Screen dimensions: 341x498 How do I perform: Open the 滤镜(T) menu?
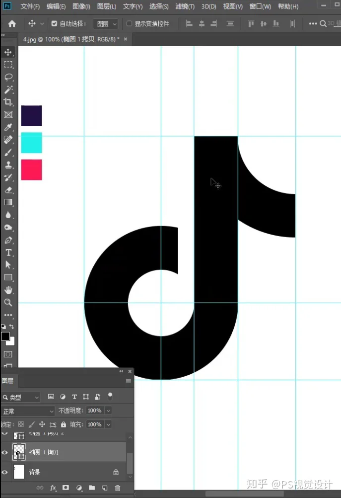tap(185, 6)
